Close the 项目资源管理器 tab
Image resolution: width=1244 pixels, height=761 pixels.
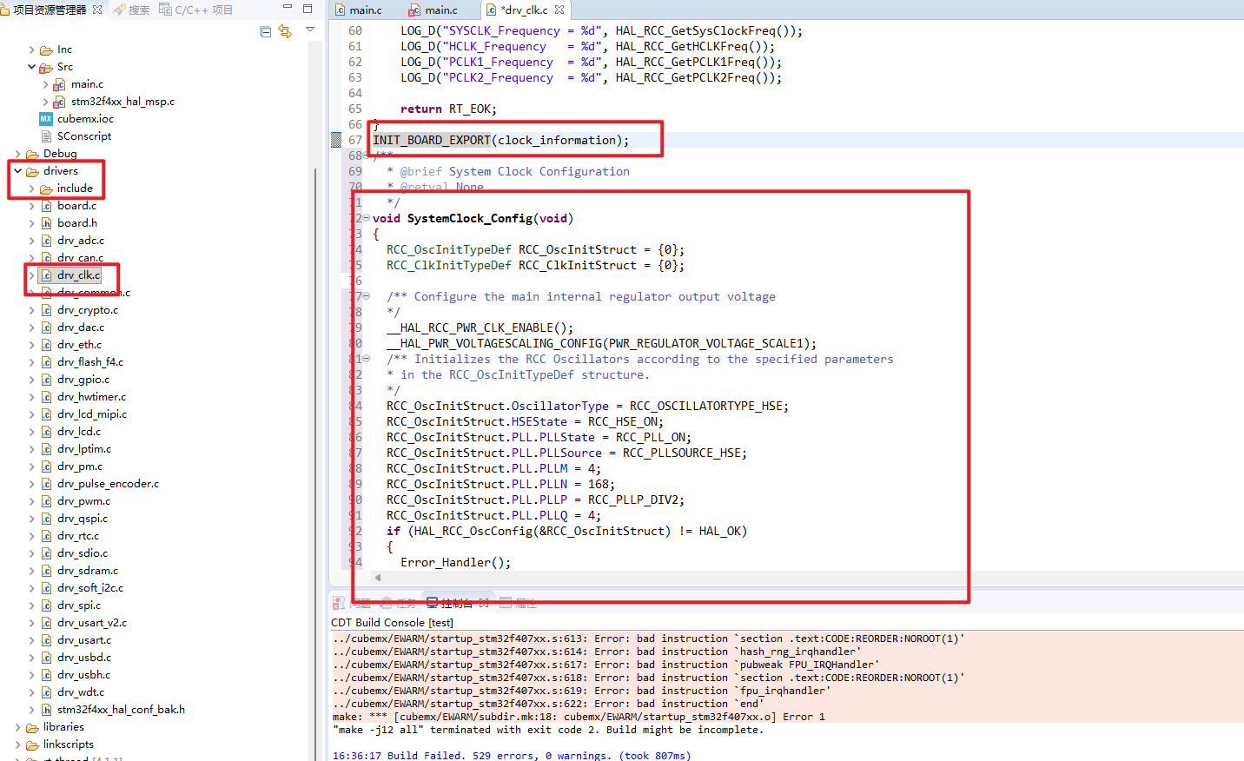click(x=97, y=10)
